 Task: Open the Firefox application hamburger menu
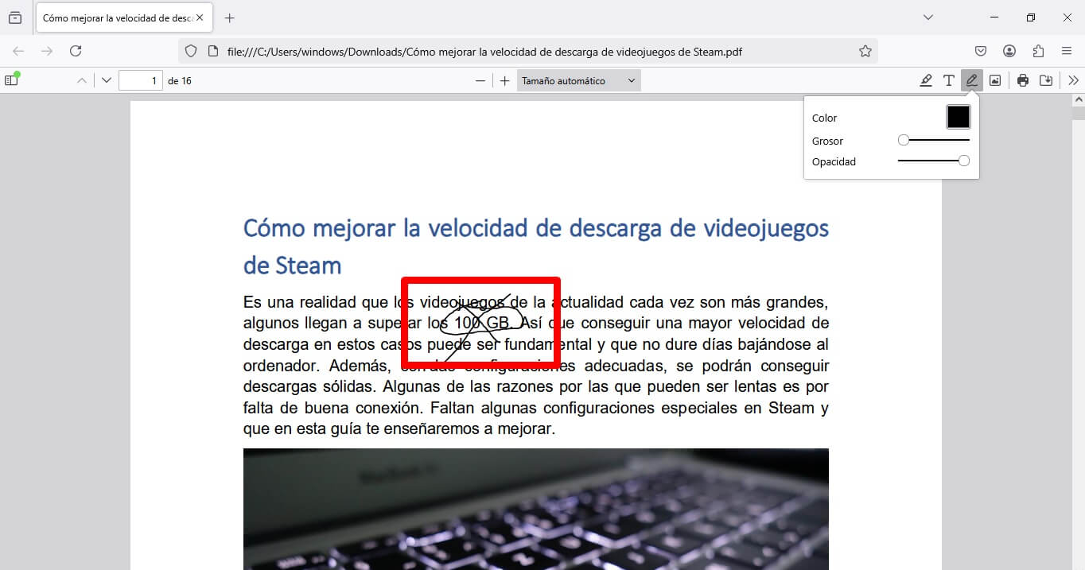pos(1067,51)
